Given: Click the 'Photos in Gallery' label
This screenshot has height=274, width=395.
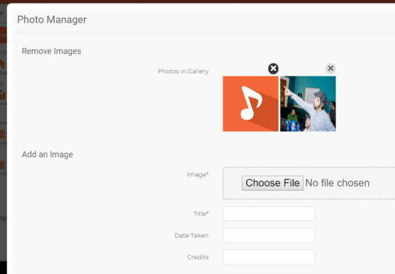Looking at the screenshot, I should tap(183, 72).
